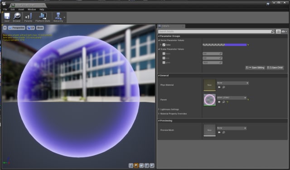The image size is (290, 170).
Task: Click the Phys Material thumbnail
Action: coord(209,85)
